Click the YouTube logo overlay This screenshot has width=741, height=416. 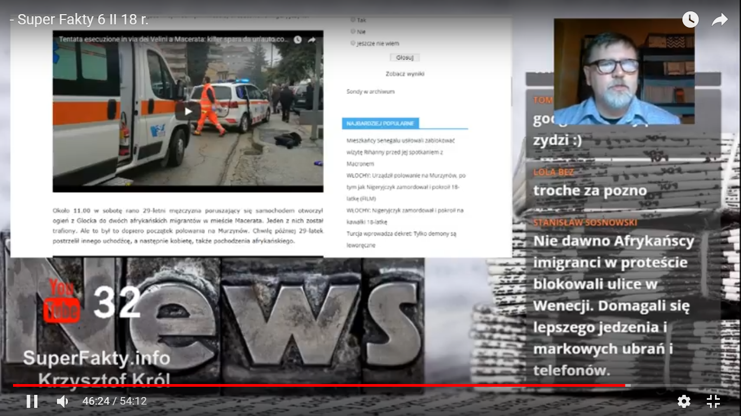[62, 301]
